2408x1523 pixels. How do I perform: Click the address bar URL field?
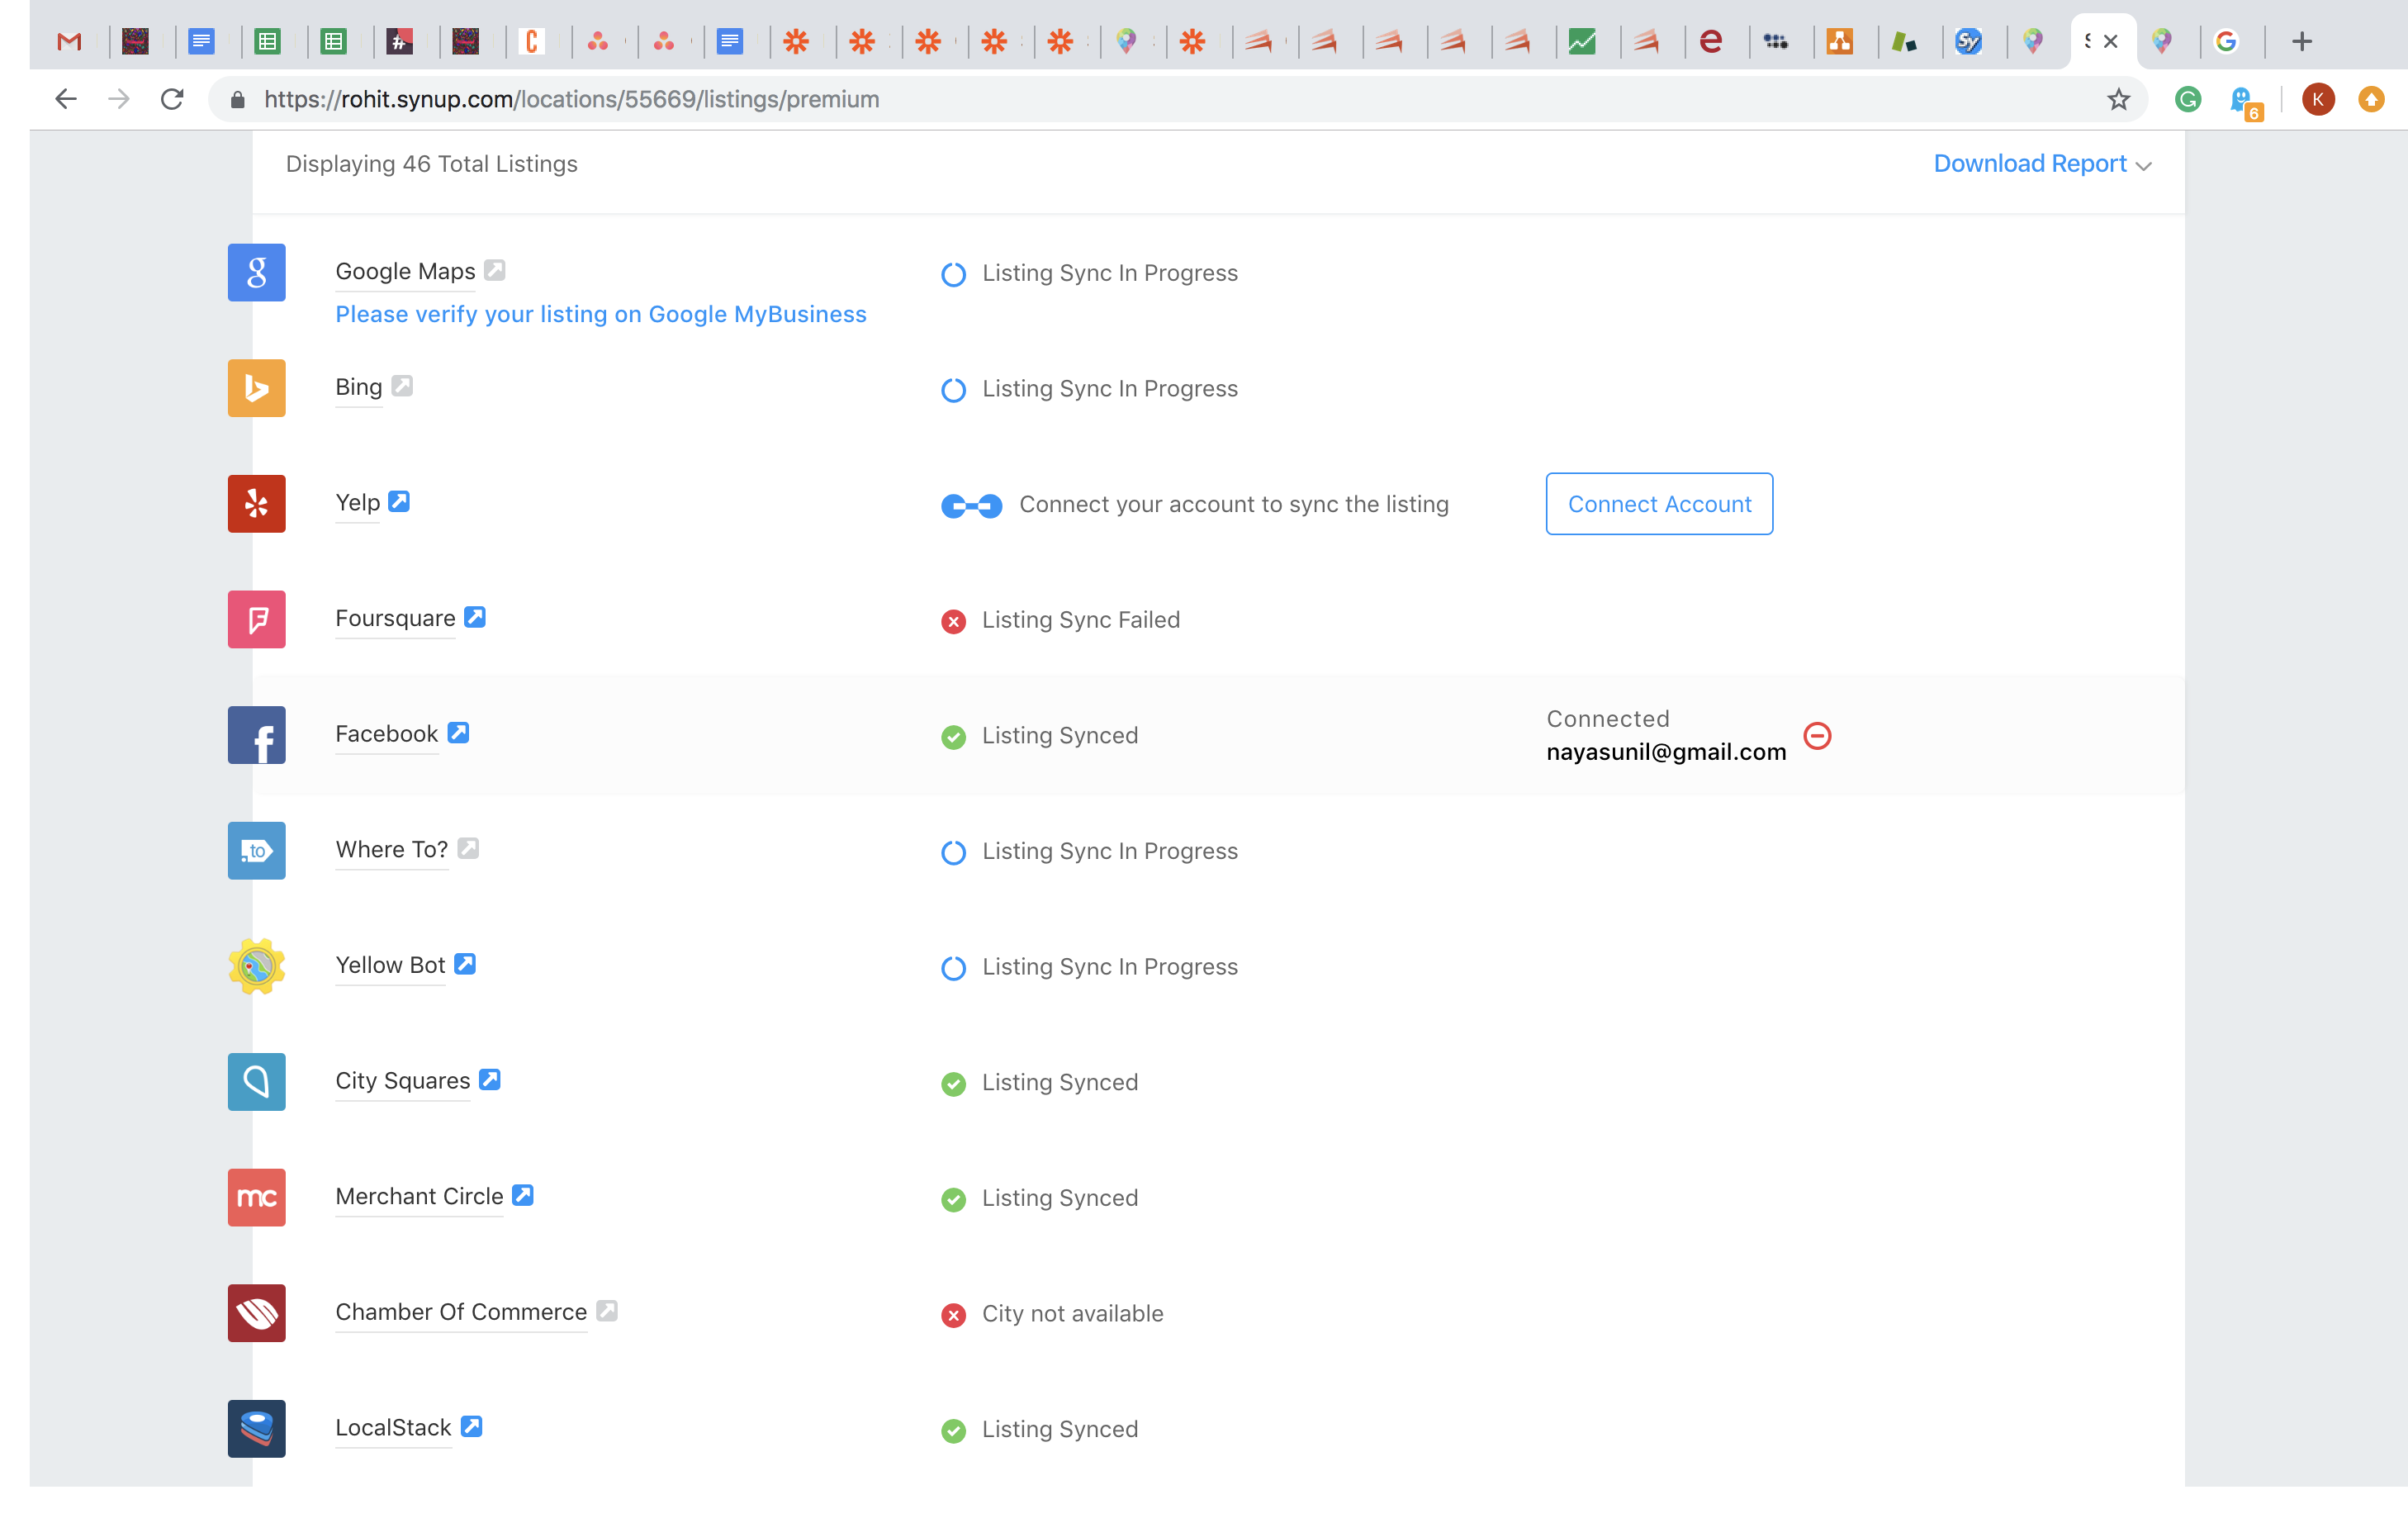tap(1180, 99)
